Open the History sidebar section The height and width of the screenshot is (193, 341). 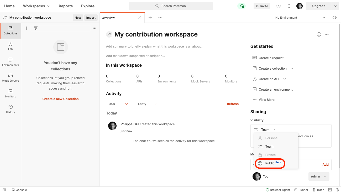pos(11,109)
